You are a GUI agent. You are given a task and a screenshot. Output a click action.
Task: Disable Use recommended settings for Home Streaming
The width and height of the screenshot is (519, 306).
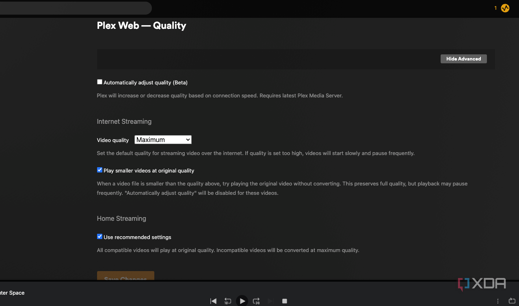[99, 237]
